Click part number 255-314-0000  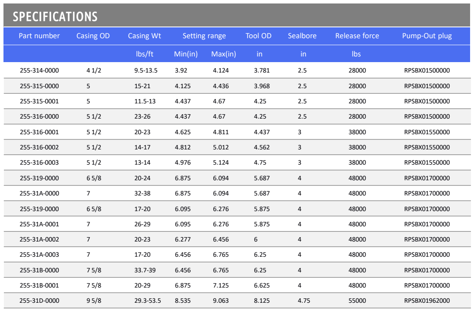tap(39, 70)
